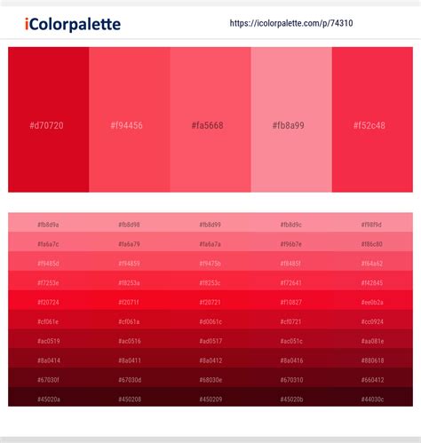Choose the #fb8a99 light pink swatch
Image resolution: width=421 pixels, height=443 pixels.
tap(291, 120)
